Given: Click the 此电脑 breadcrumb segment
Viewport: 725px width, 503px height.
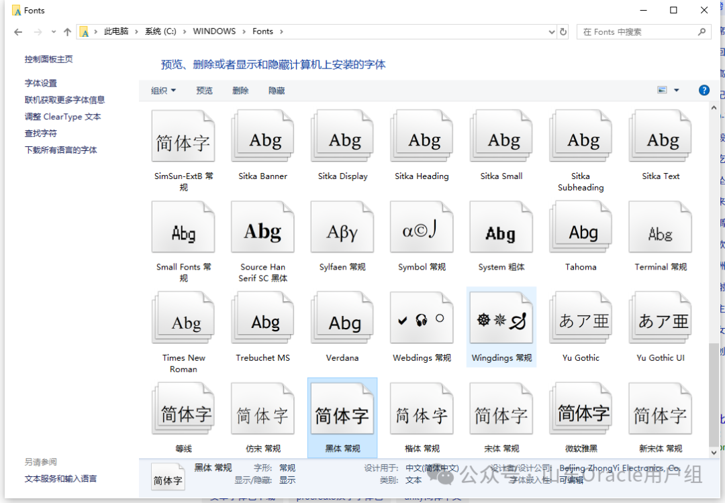Looking at the screenshot, I should (116, 32).
